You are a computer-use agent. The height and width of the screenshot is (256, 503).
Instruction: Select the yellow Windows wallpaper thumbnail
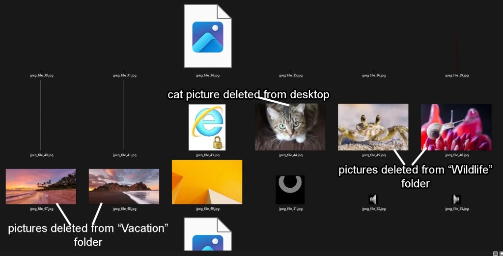click(207, 182)
